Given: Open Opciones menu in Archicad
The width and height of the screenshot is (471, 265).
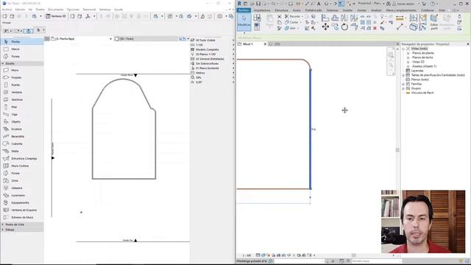Looking at the screenshot, I should coord(73,10).
